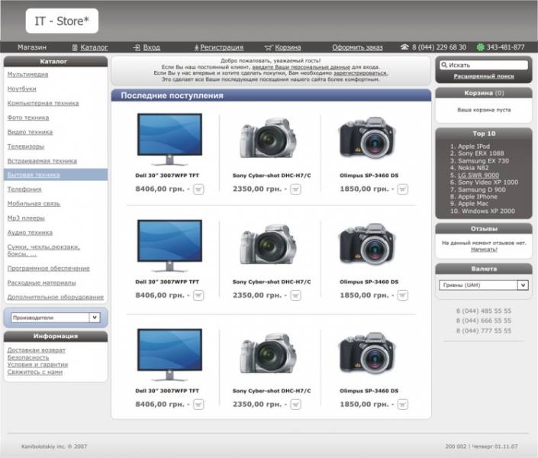Add first-row Olimpus SP-3460 to cart
The width and height of the screenshot is (538, 458).
coord(402,189)
